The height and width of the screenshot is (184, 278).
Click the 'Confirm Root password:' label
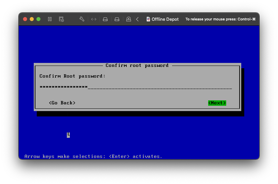coord(73,76)
